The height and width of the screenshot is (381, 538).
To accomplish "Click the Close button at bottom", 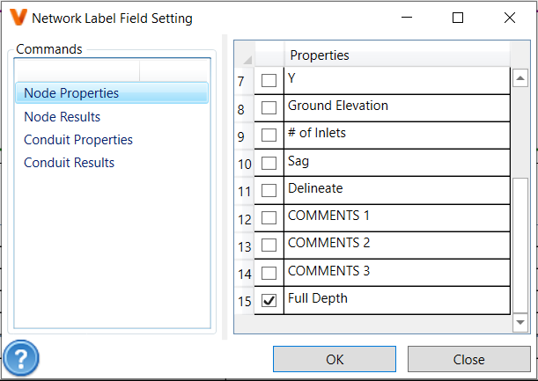I will coord(468,359).
